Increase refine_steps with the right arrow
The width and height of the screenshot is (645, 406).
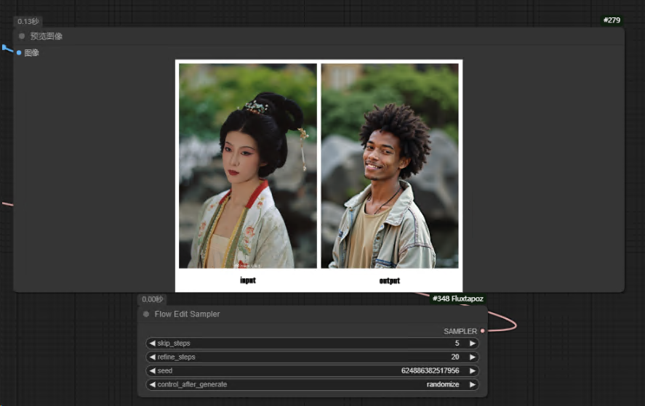[472, 357]
